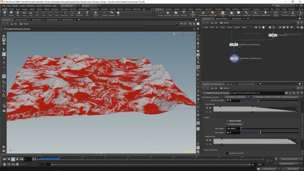Viewport: 304px width, 171px height.
Task: Click obj path button in network pane
Action: [214, 23]
